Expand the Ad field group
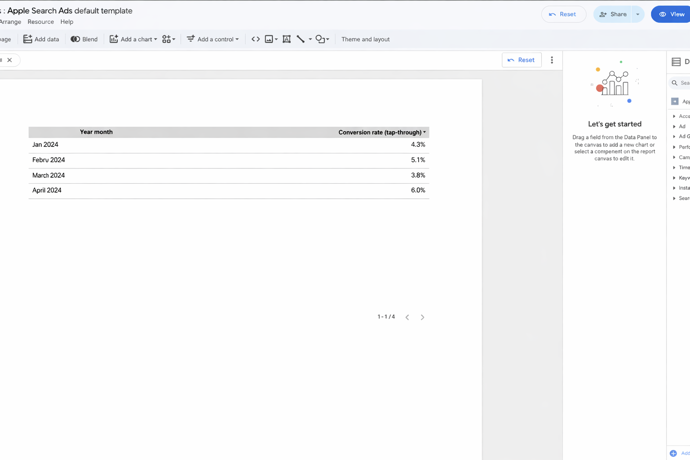 pos(674,127)
